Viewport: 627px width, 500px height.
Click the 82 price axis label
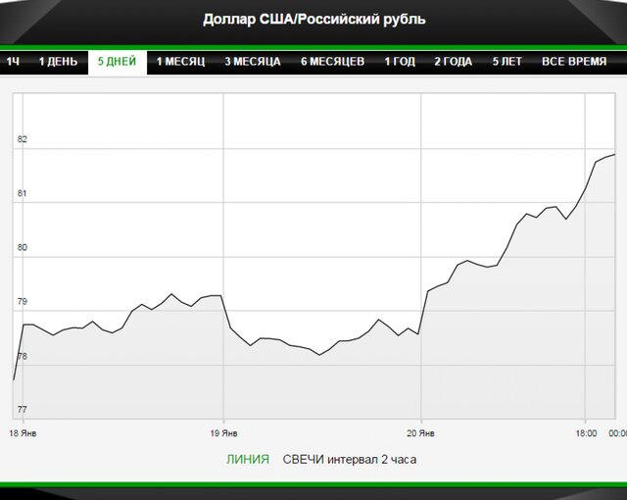tap(23, 139)
